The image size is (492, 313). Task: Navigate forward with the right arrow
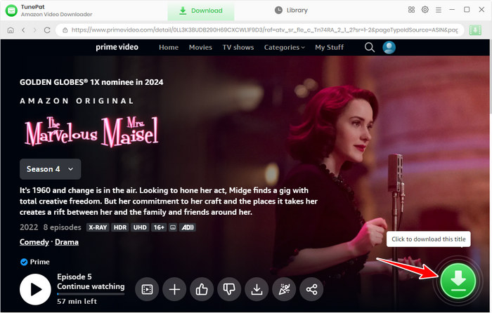pos(35,30)
